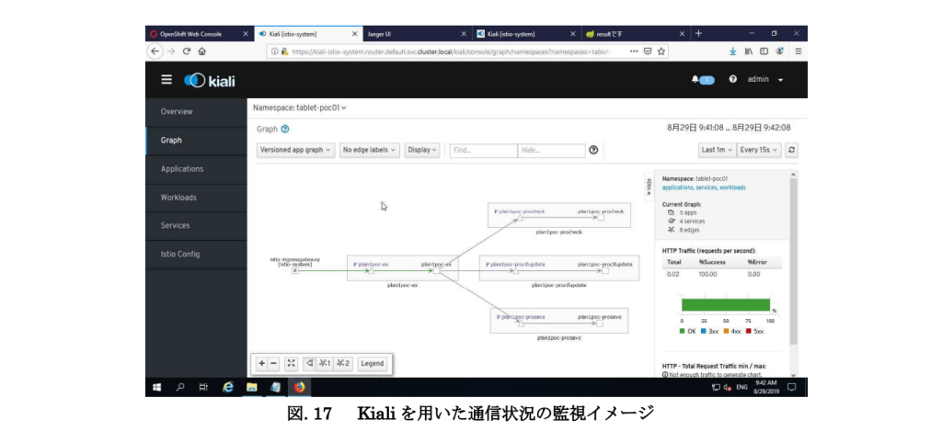
Task: Click the Find/Hide help question icon
Action: [x=593, y=151]
